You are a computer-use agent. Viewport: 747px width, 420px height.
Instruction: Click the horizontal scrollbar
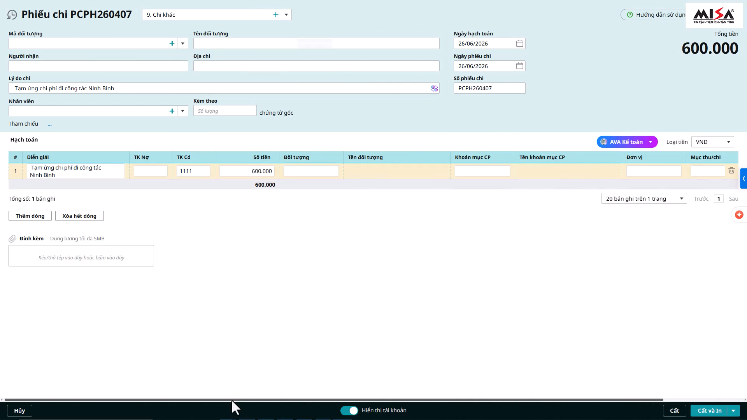click(x=334, y=400)
